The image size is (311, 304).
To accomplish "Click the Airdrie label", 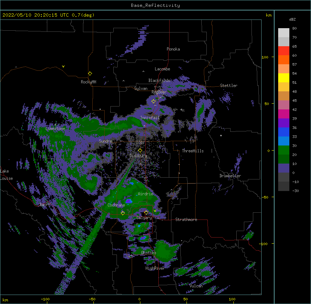I will [145, 194].
